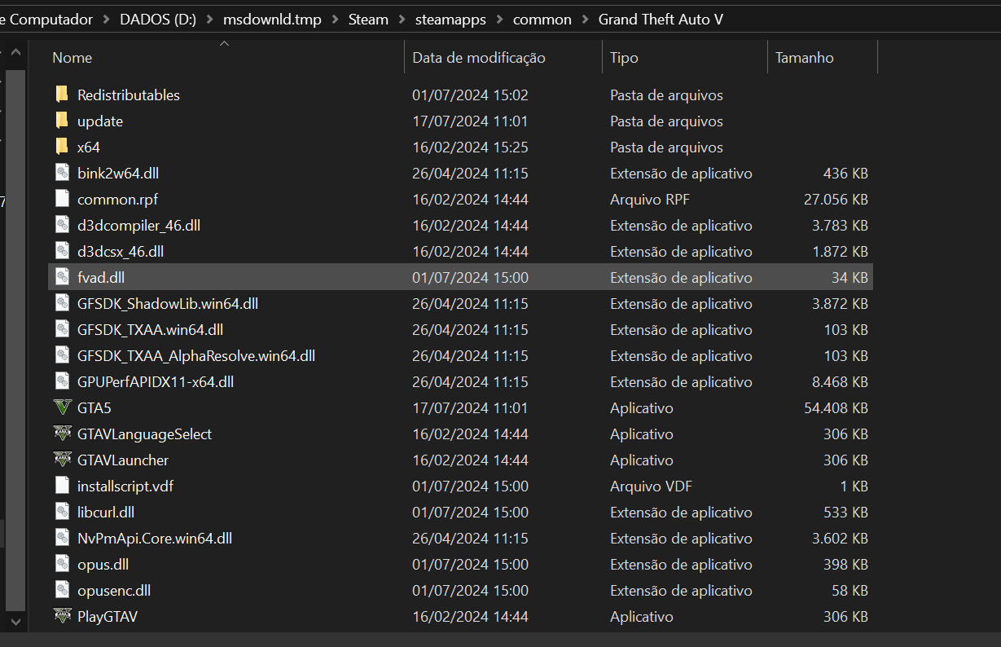The image size is (1001, 647).
Task: Sort by Data de modificação column
Action: click(479, 58)
